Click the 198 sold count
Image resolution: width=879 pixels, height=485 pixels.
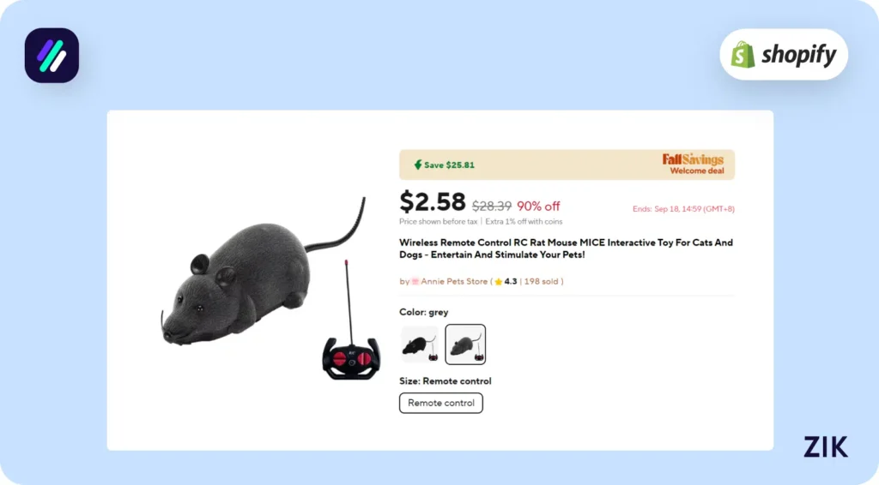(541, 281)
